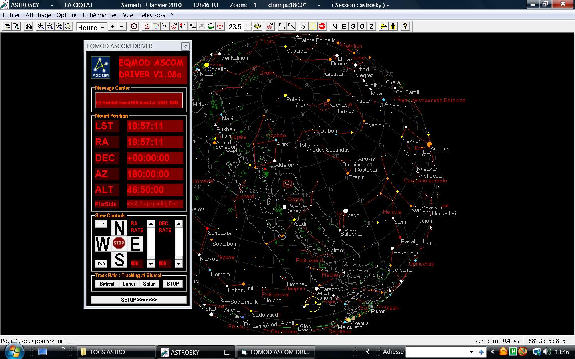Screen dimensions: 575x359
Task: Decrease magnitude value with down spinner arrow
Action: tap(248, 29)
